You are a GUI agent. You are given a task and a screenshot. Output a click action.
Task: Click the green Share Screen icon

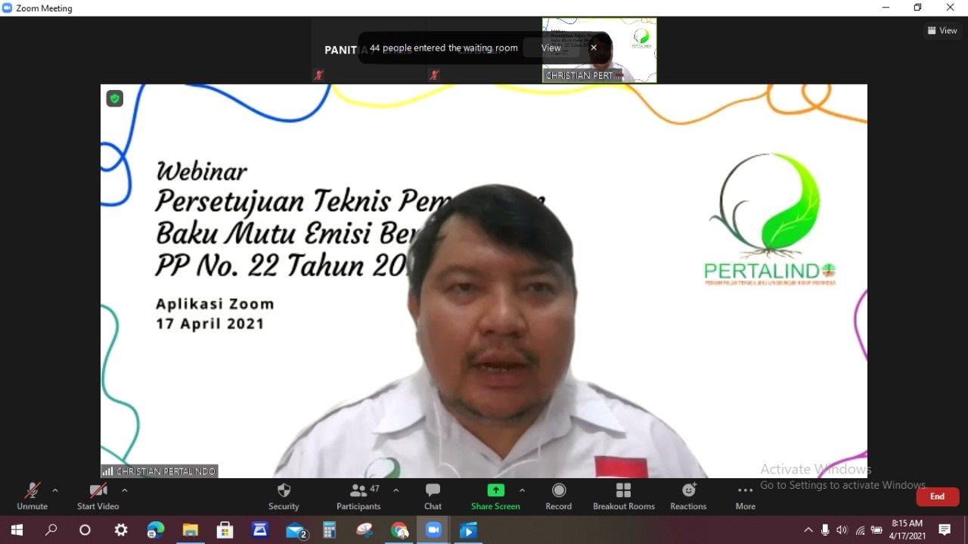click(x=495, y=490)
